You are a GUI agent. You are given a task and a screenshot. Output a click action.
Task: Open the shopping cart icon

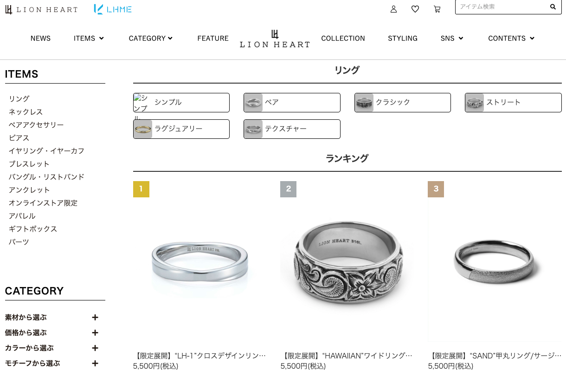pos(437,9)
